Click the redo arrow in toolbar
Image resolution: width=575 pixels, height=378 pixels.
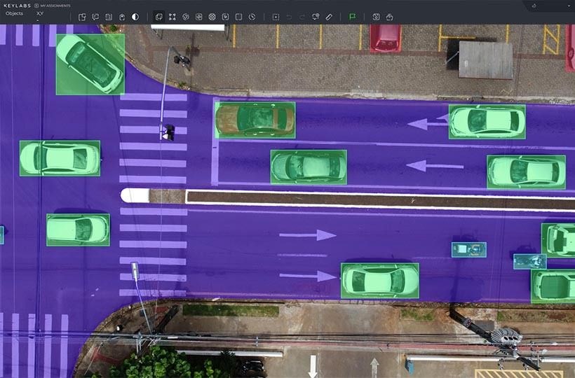coord(302,17)
